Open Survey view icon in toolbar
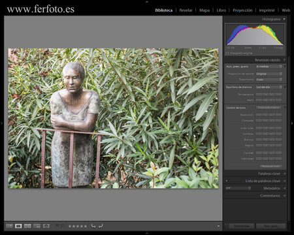This screenshot has width=294, height=235. pyautogui.click(x=37, y=226)
